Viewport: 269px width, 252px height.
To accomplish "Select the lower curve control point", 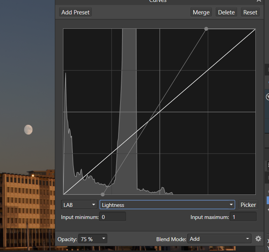I will [x=103, y=194].
